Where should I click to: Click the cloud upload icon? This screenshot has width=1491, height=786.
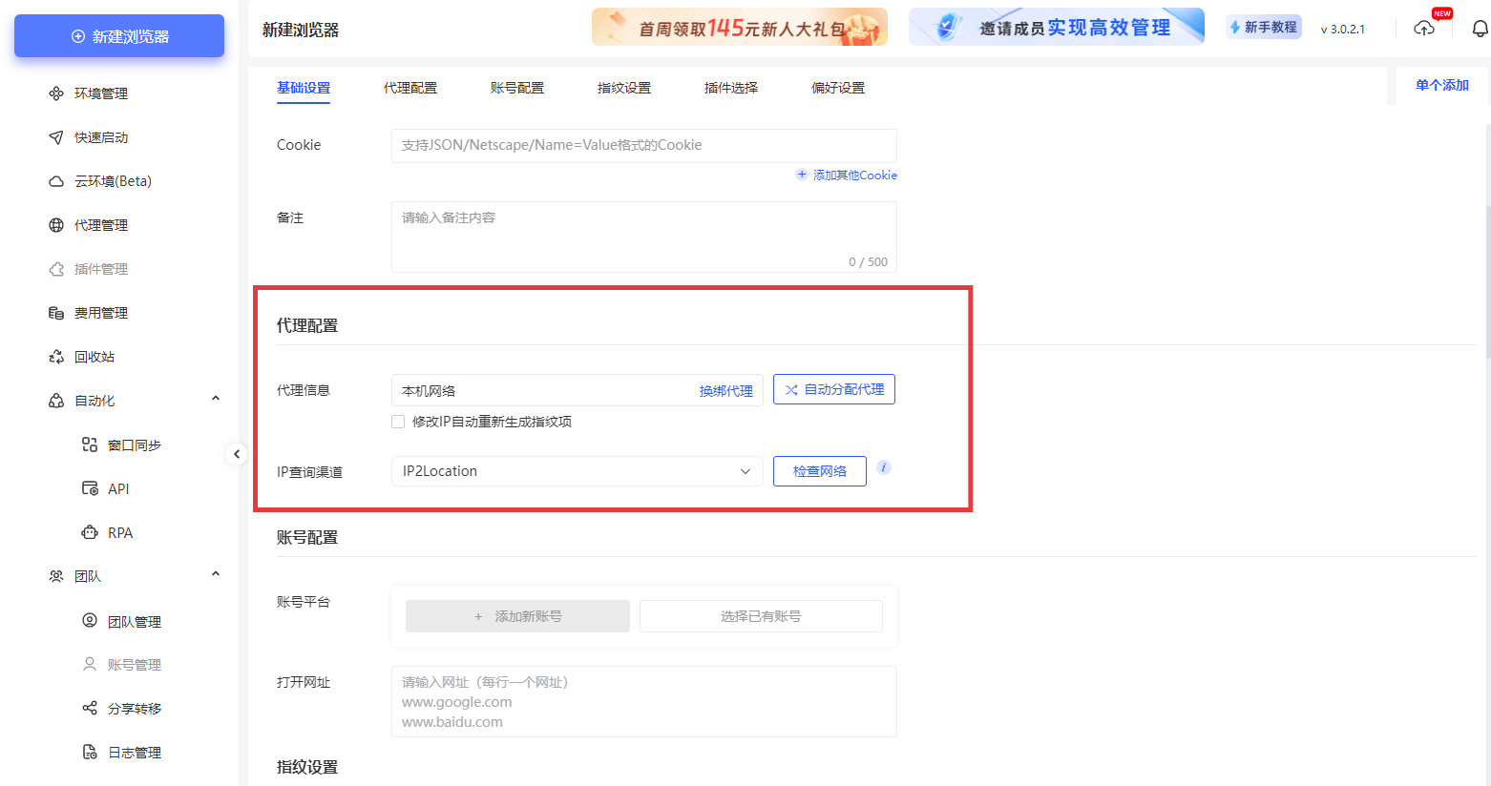point(1424,30)
